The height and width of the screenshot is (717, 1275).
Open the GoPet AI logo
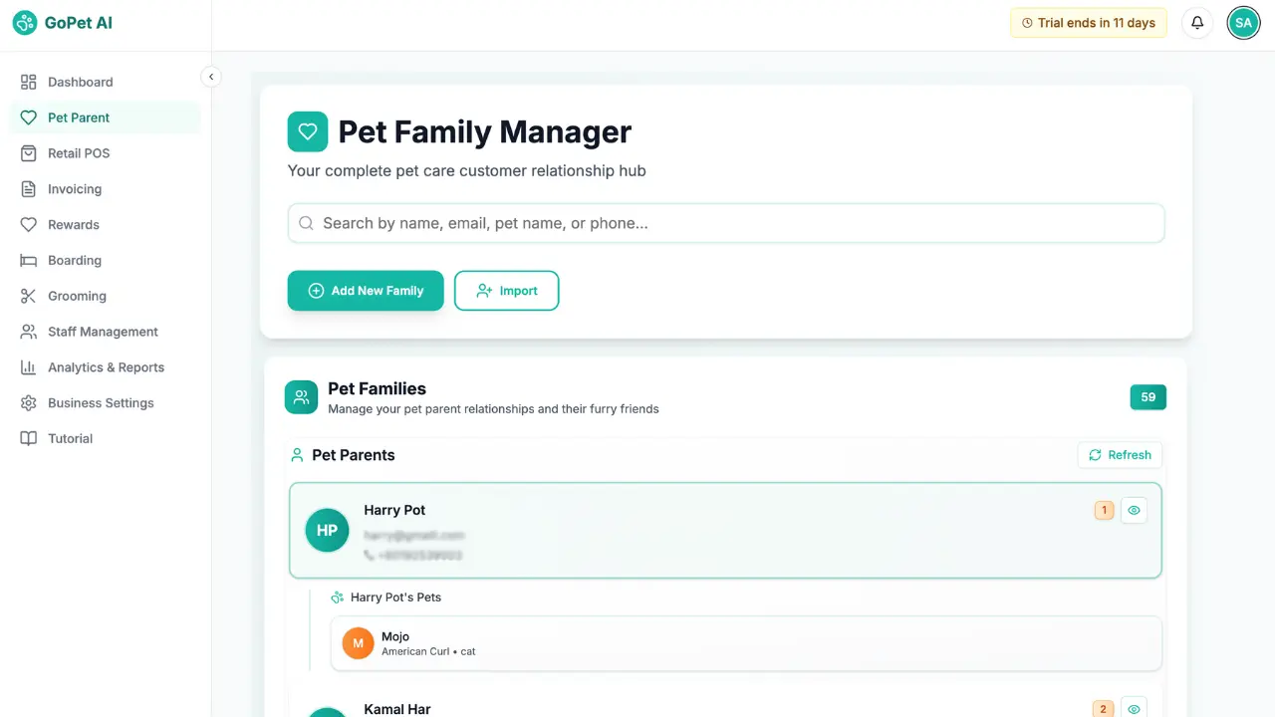pos(62,22)
